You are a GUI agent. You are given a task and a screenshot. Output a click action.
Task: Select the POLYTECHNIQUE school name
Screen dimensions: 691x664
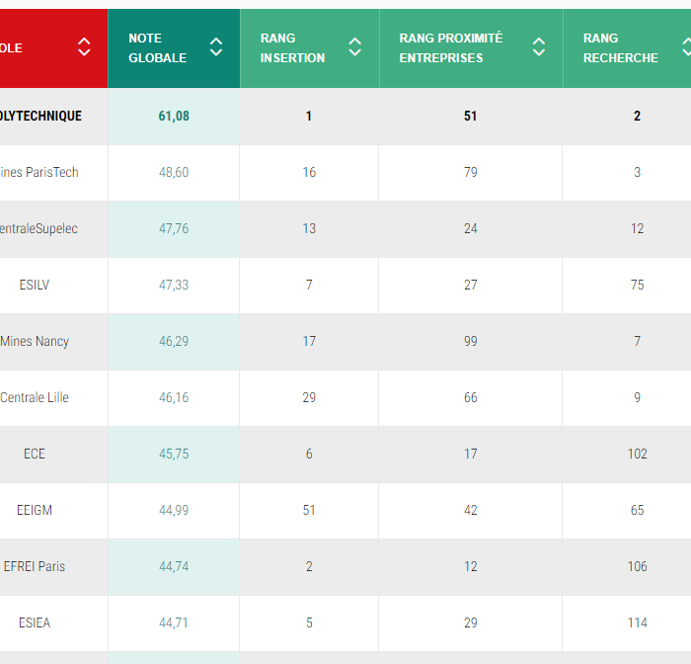40,116
